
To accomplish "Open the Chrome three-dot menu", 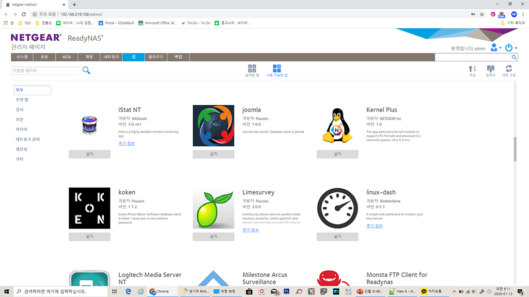I will click(x=523, y=14).
